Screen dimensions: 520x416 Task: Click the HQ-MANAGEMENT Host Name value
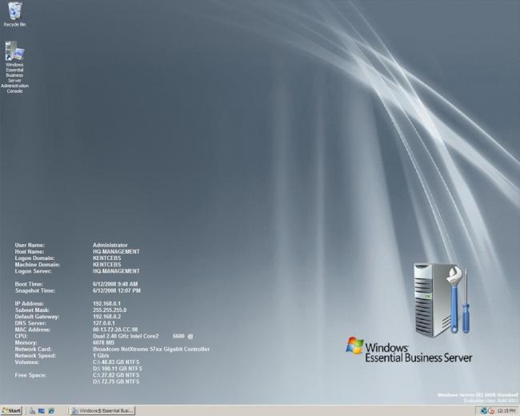tap(116, 251)
